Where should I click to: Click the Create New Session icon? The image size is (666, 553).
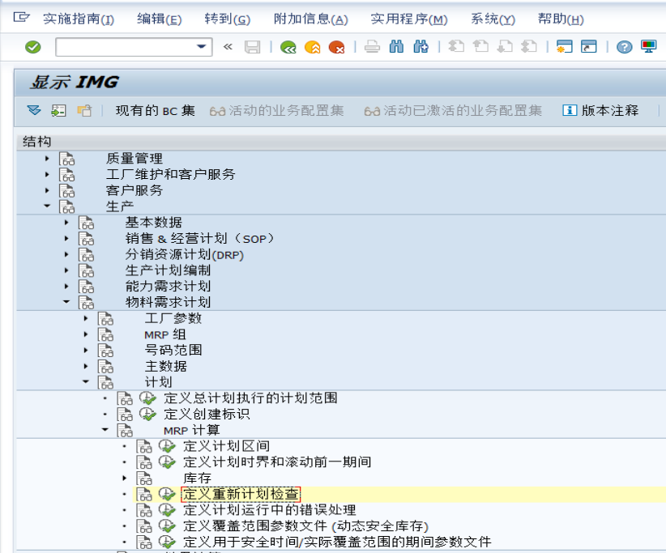(565, 47)
